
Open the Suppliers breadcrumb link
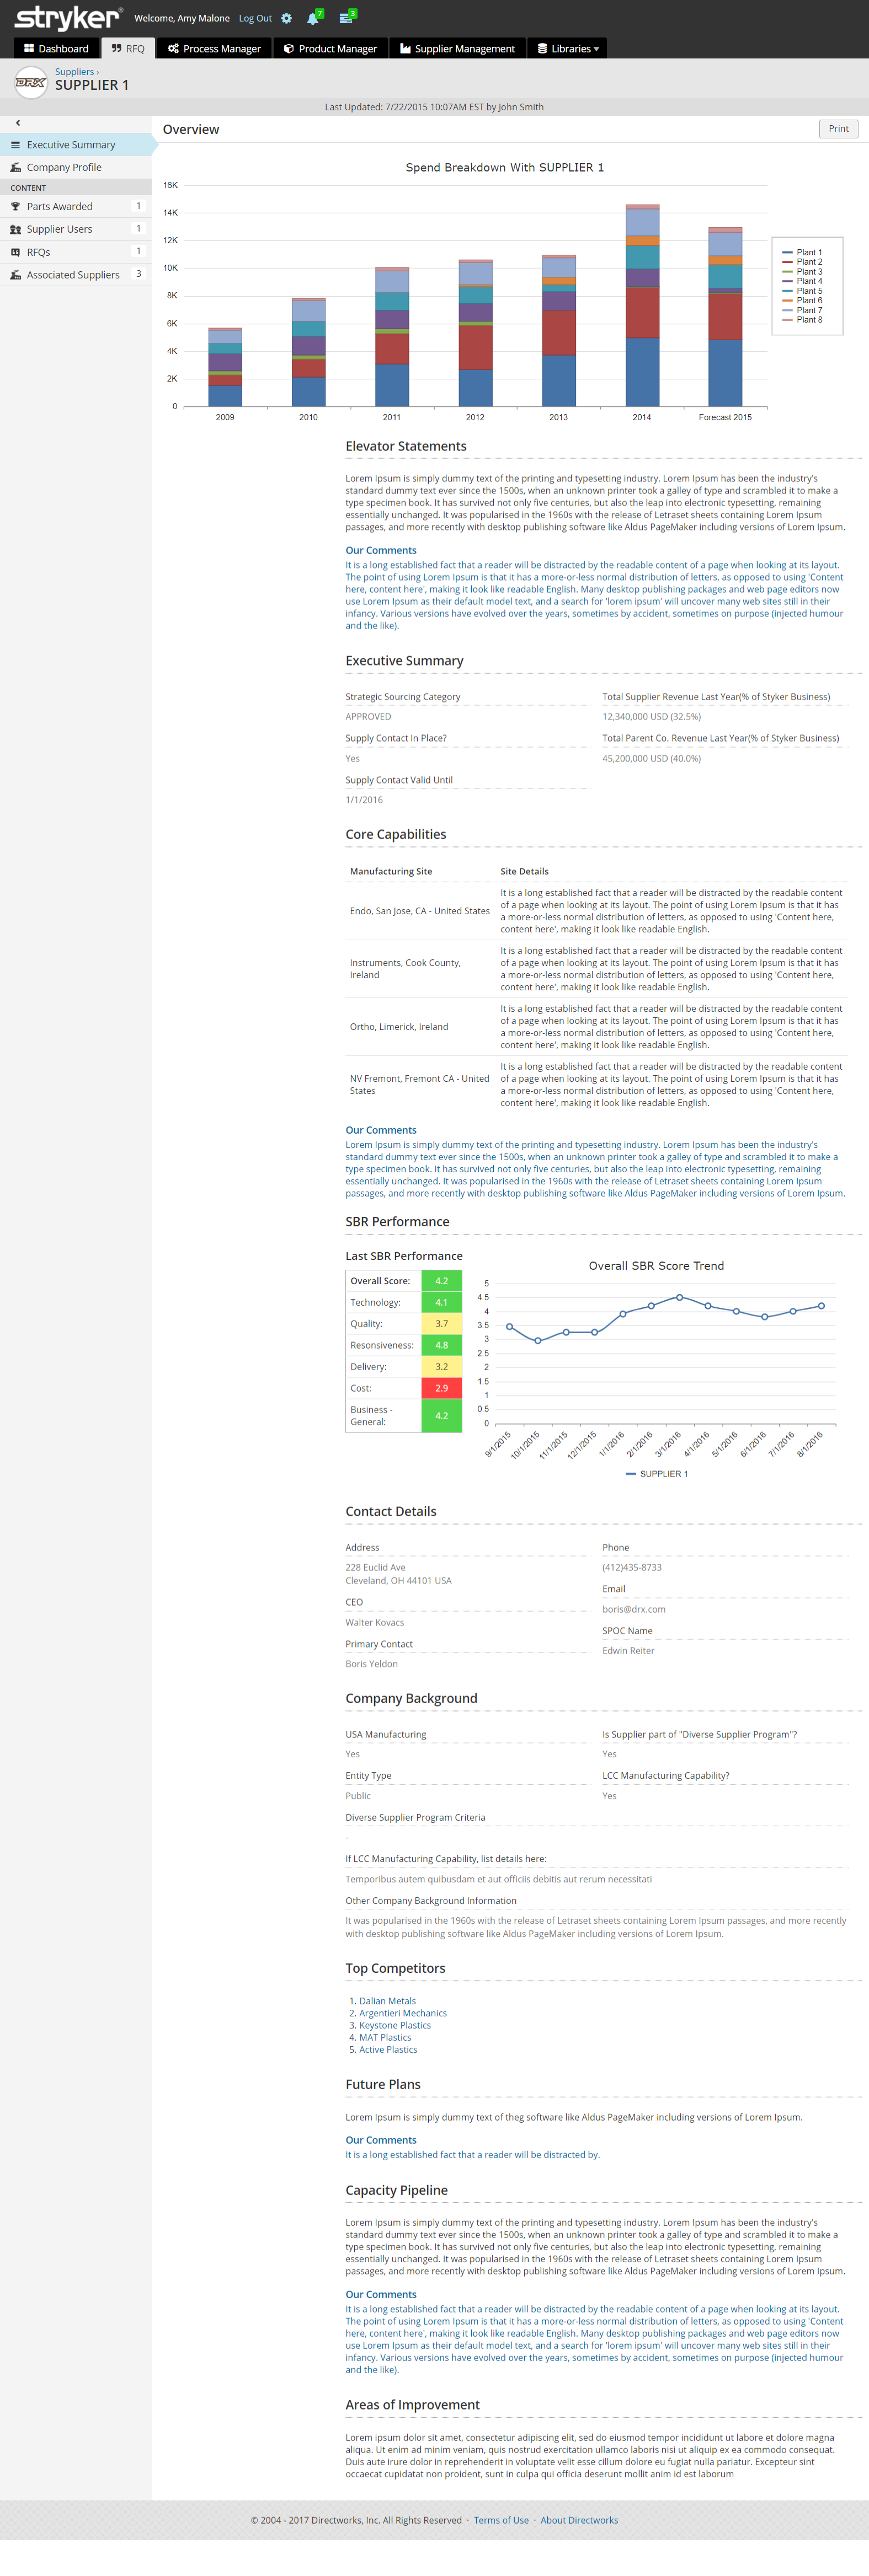(x=74, y=72)
